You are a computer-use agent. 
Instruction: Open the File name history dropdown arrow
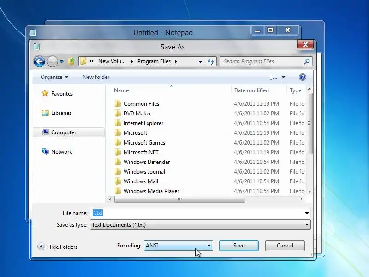click(307, 213)
